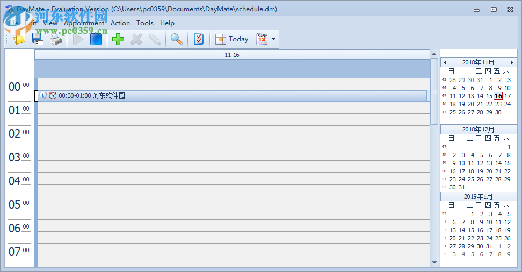Minimize the DayMate window
Viewport: 522px width, 272px height.
tap(477, 10)
